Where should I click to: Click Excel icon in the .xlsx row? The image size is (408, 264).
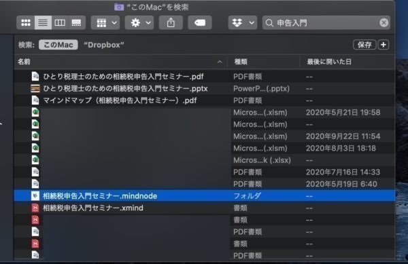35,160
